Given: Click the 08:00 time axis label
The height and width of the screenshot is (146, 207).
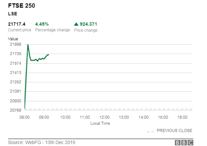Looking at the screenshot, I should [x=25, y=117].
